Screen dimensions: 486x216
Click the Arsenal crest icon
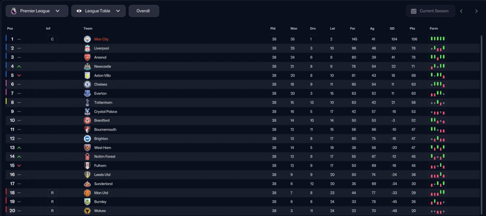coord(87,57)
